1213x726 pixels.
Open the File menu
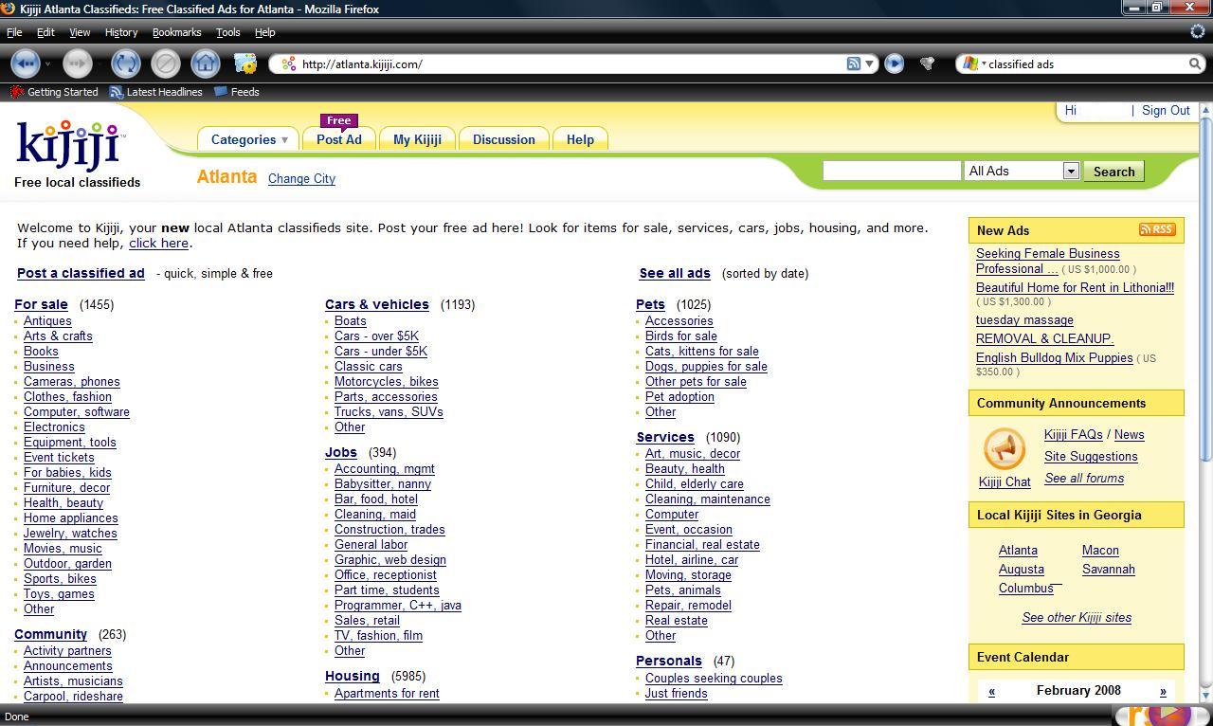tap(14, 32)
